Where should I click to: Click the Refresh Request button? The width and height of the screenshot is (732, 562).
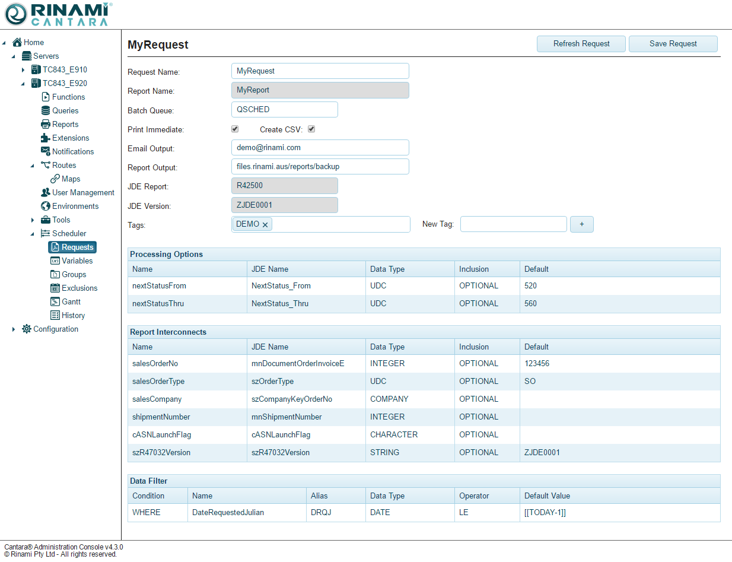coord(581,44)
